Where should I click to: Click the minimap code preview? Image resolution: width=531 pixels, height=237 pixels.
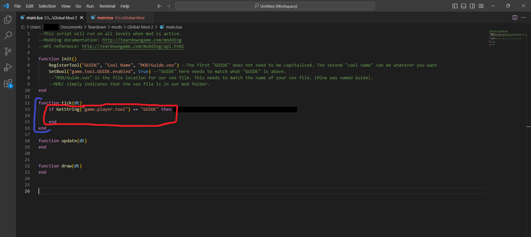(x=507, y=38)
